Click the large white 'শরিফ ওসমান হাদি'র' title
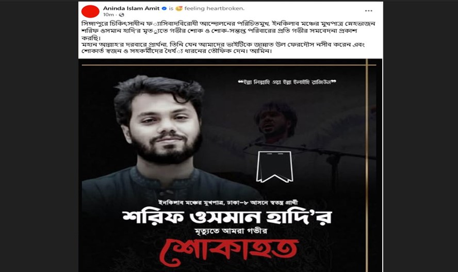Viewport: 458px width, 272px height. tap(227, 217)
